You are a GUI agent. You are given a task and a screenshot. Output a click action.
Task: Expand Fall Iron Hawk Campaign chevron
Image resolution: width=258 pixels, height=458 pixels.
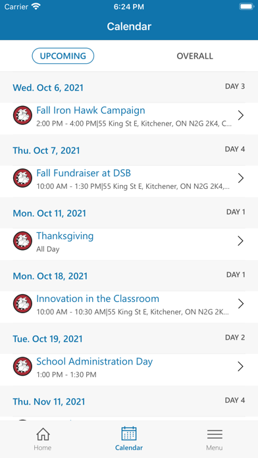point(240,115)
